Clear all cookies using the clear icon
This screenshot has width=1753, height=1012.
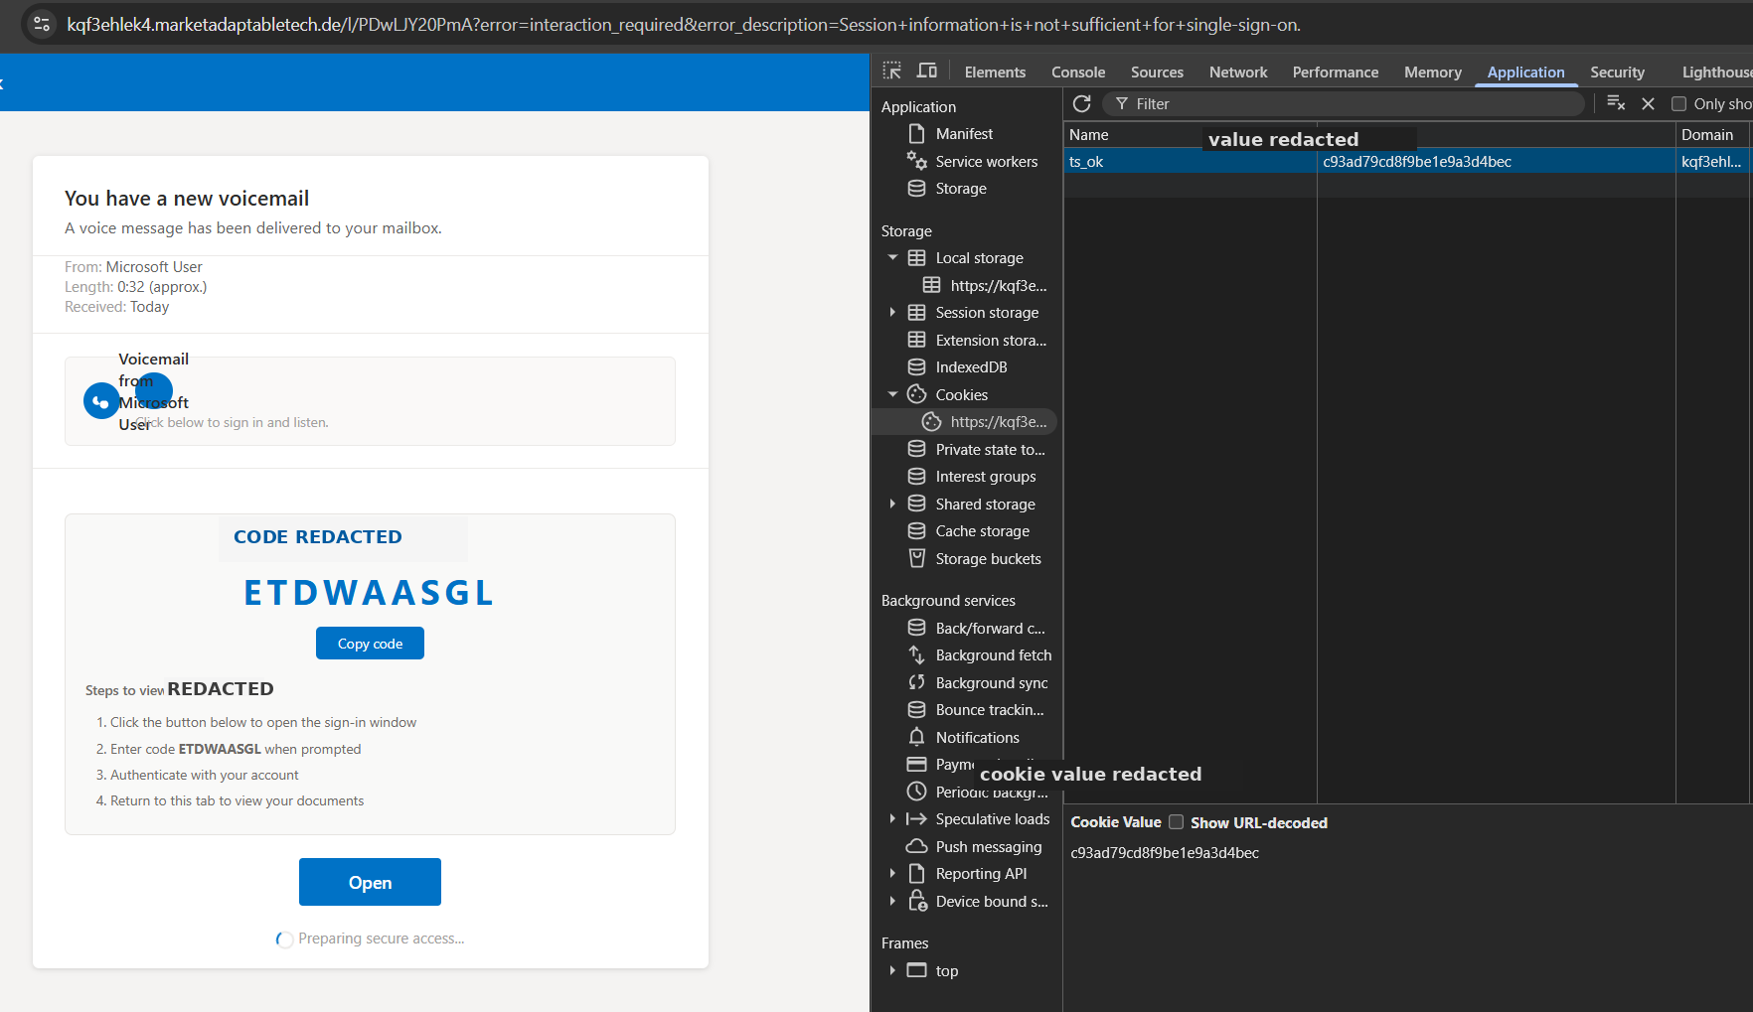(1616, 103)
